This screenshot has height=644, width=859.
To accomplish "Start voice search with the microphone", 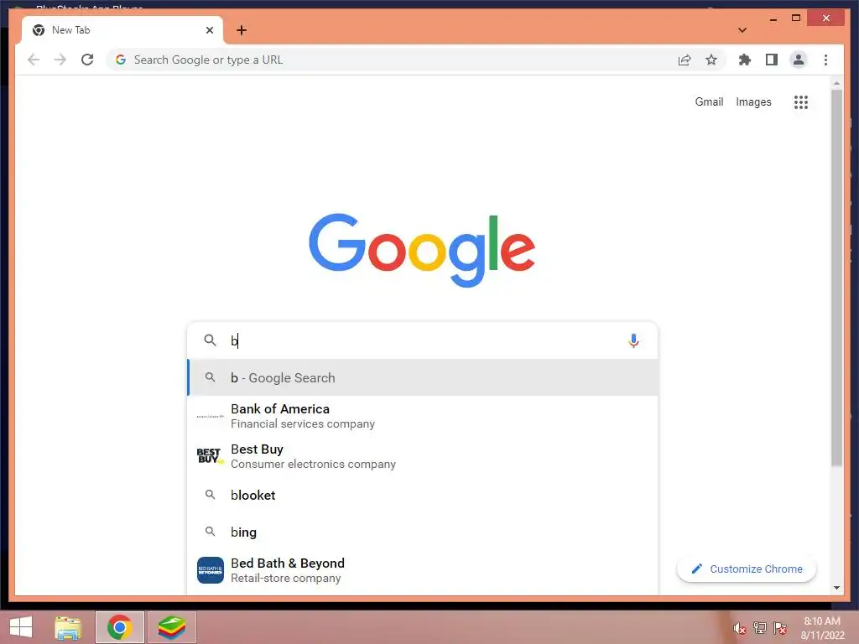I will [633, 340].
